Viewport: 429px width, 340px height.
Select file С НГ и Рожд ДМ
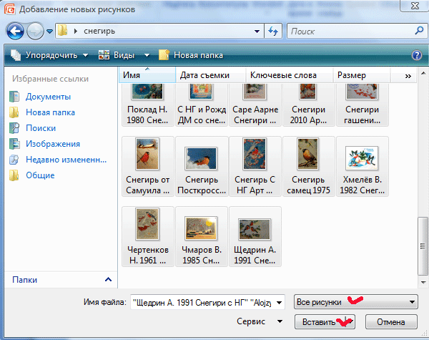[x=202, y=105]
